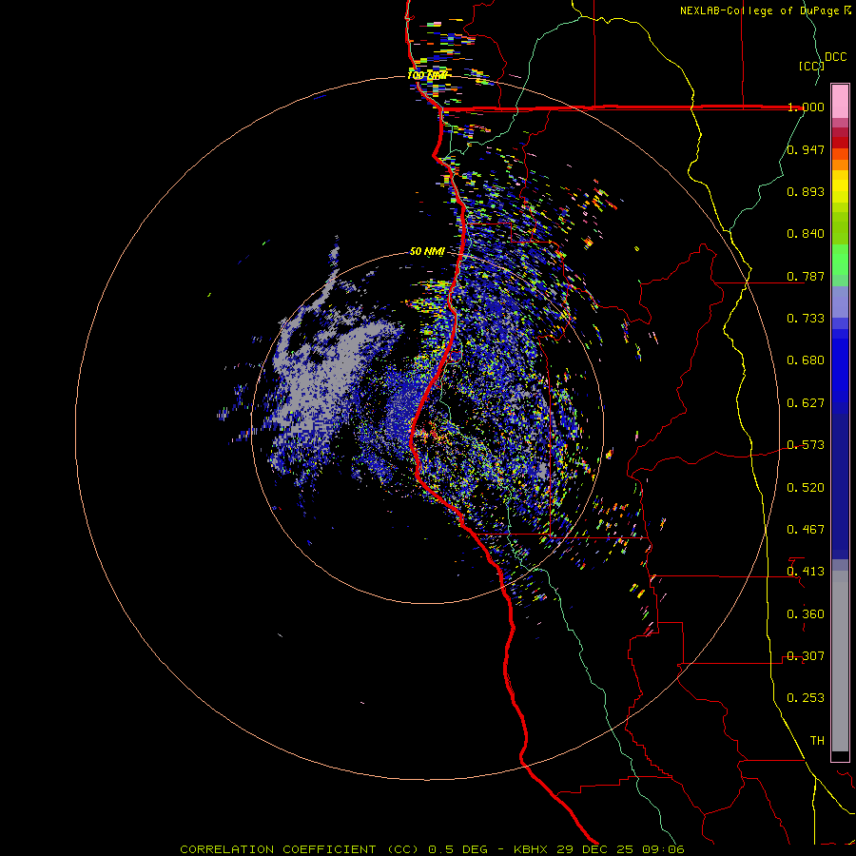
Task: Pick the gray color bar segment near 0.307
Action: tap(840, 661)
